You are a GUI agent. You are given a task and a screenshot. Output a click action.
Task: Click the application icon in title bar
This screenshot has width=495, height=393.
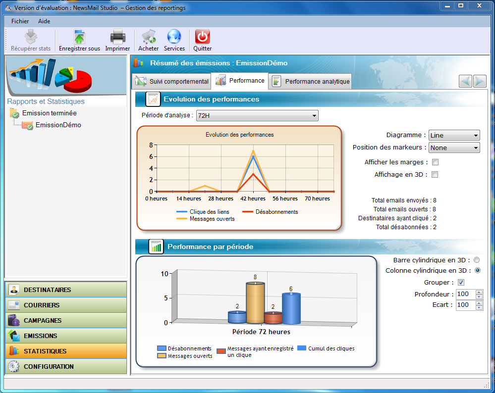click(x=8, y=7)
